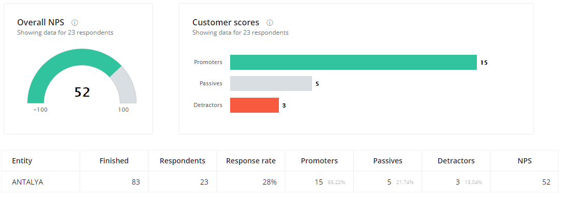This screenshot has height=198, width=564.
Task: Sort by Respondents column header
Action: click(x=182, y=161)
